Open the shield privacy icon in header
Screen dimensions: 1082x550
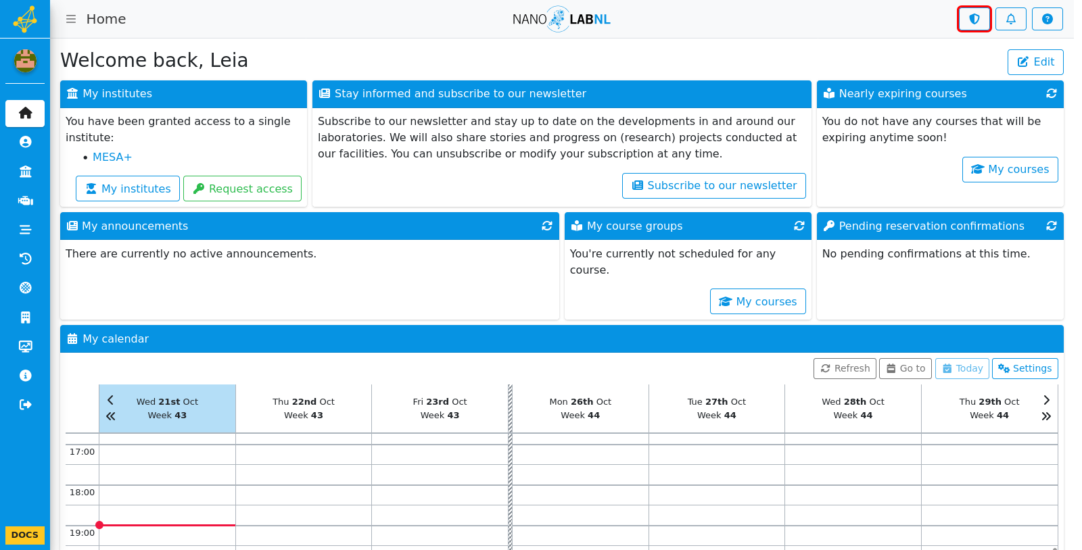974,19
